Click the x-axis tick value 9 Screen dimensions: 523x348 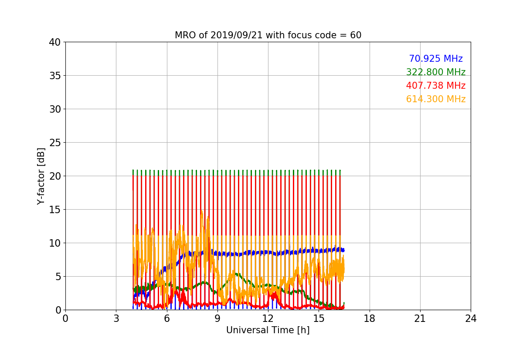pyautogui.click(x=217, y=318)
